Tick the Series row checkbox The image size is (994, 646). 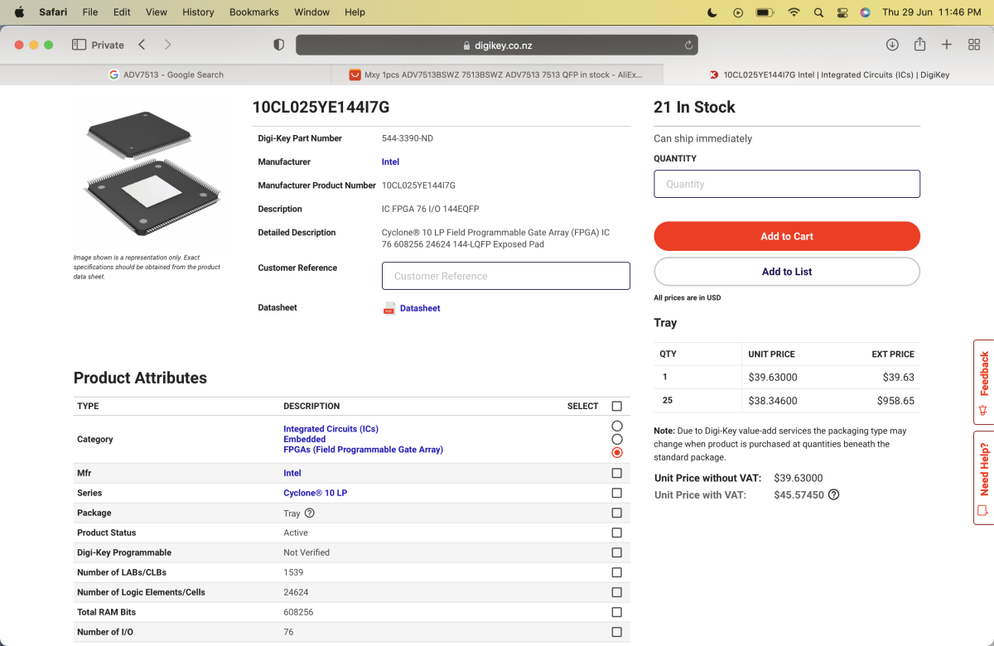click(616, 493)
